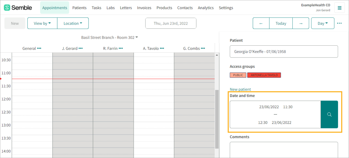Screen dimensions: 349x158
Task: Click ExampleHealth CO account name
Action: coord(316,5)
